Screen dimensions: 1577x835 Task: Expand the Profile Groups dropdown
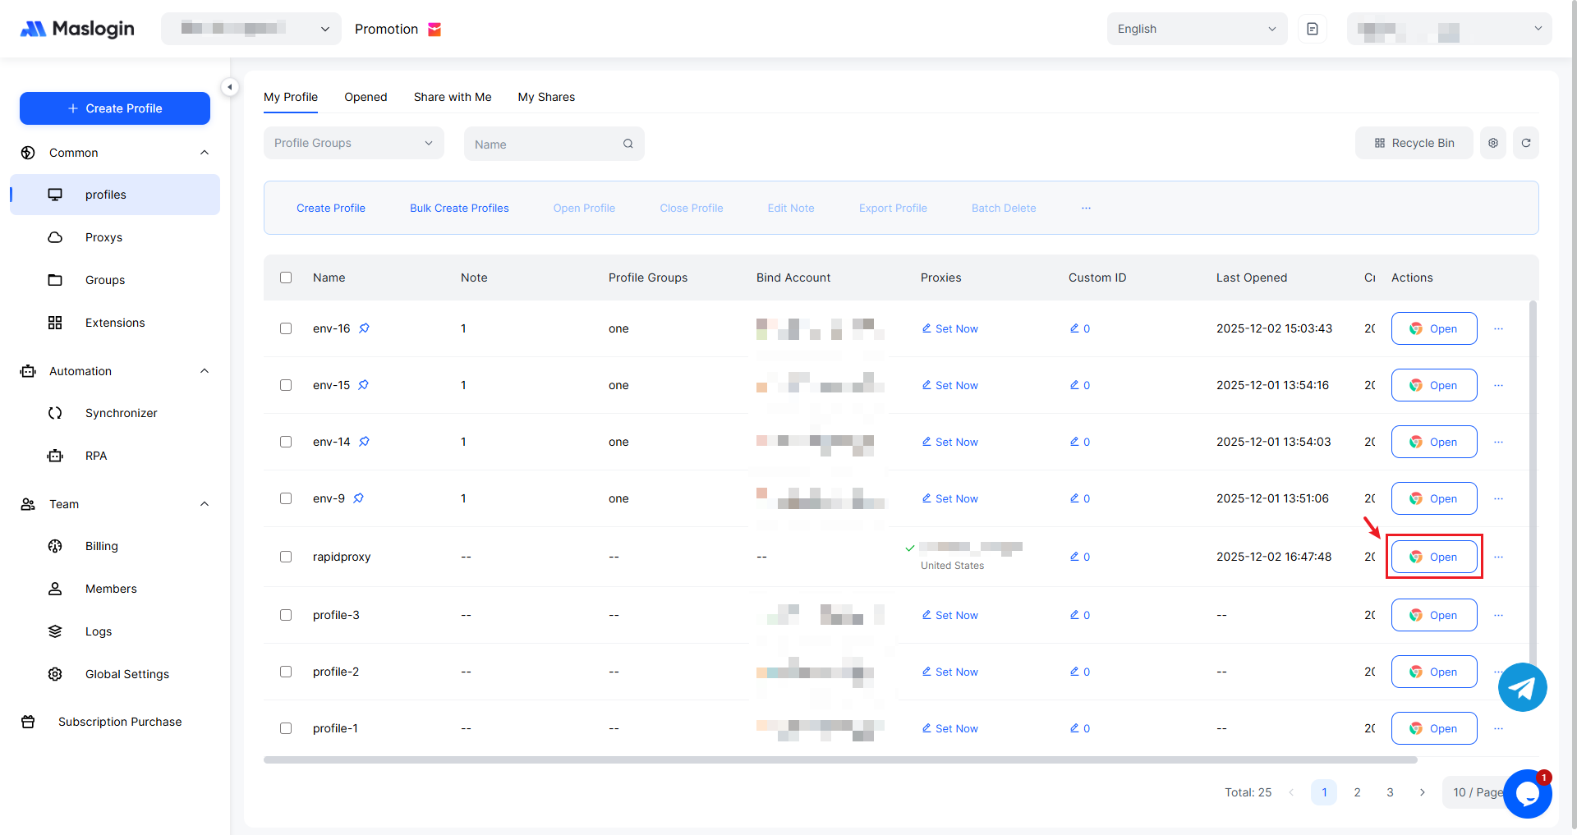353,143
